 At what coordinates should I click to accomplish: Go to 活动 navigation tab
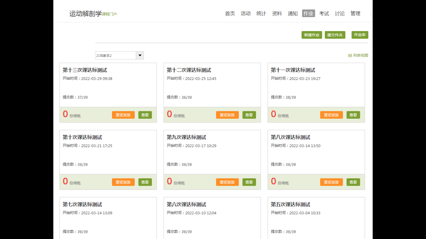pyautogui.click(x=245, y=13)
